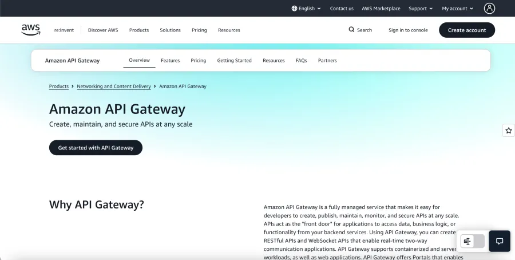The image size is (515, 260).
Task: Expand the English language dropdown
Action: 306,9
